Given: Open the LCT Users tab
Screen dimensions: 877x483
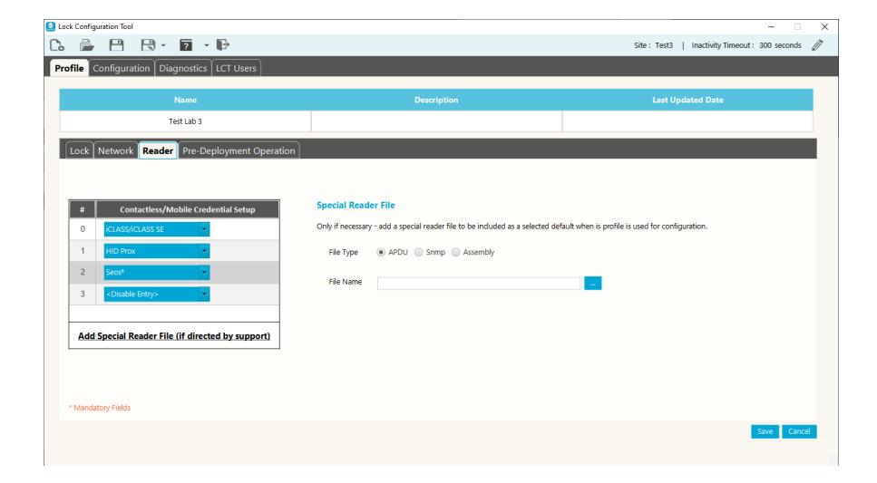Looking at the screenshot, I should click(236, 68).
